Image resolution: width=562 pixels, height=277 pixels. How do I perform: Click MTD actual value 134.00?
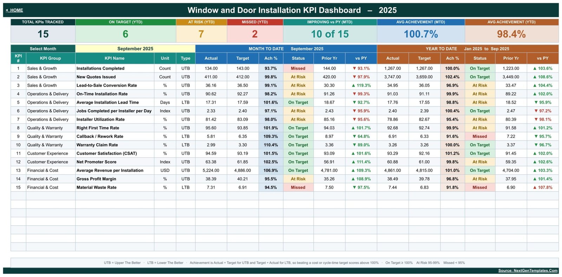pyautogui.click(x=211, y=69)
